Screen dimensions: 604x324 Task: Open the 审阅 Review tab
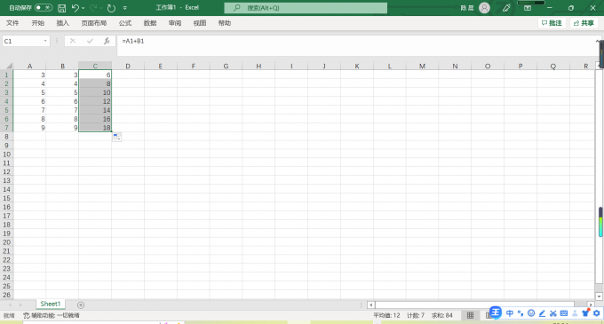coord(175,23)
